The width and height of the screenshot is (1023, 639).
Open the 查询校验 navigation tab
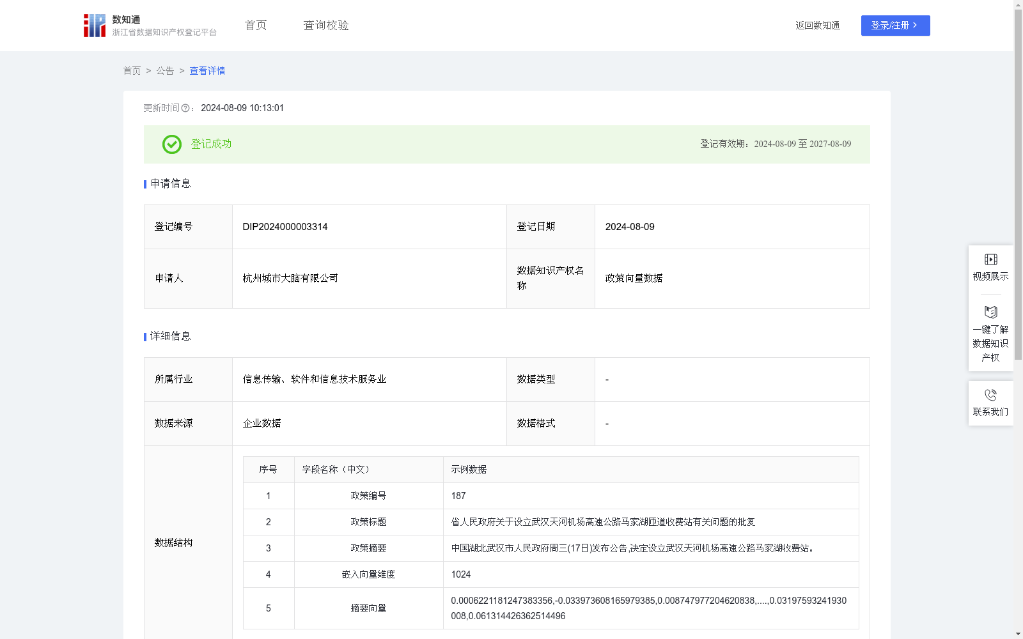click(x=326, y=26)
